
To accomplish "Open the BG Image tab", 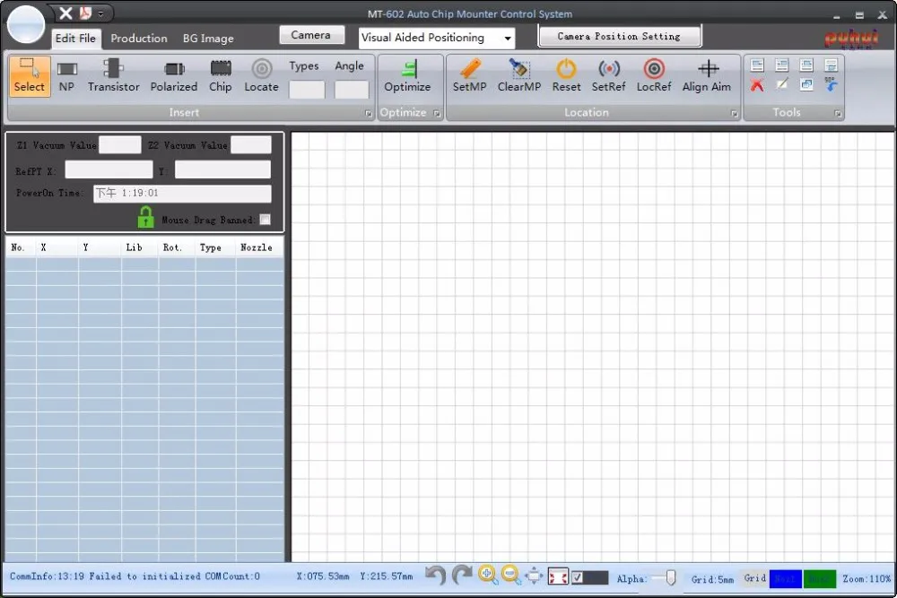I will click(208, 39).
